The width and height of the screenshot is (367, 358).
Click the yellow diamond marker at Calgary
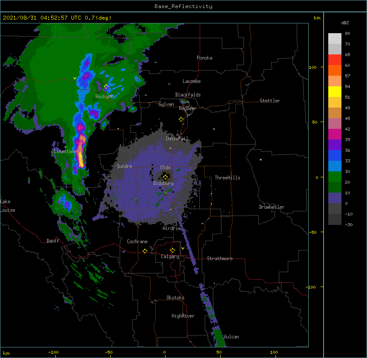tap(172, 250)
